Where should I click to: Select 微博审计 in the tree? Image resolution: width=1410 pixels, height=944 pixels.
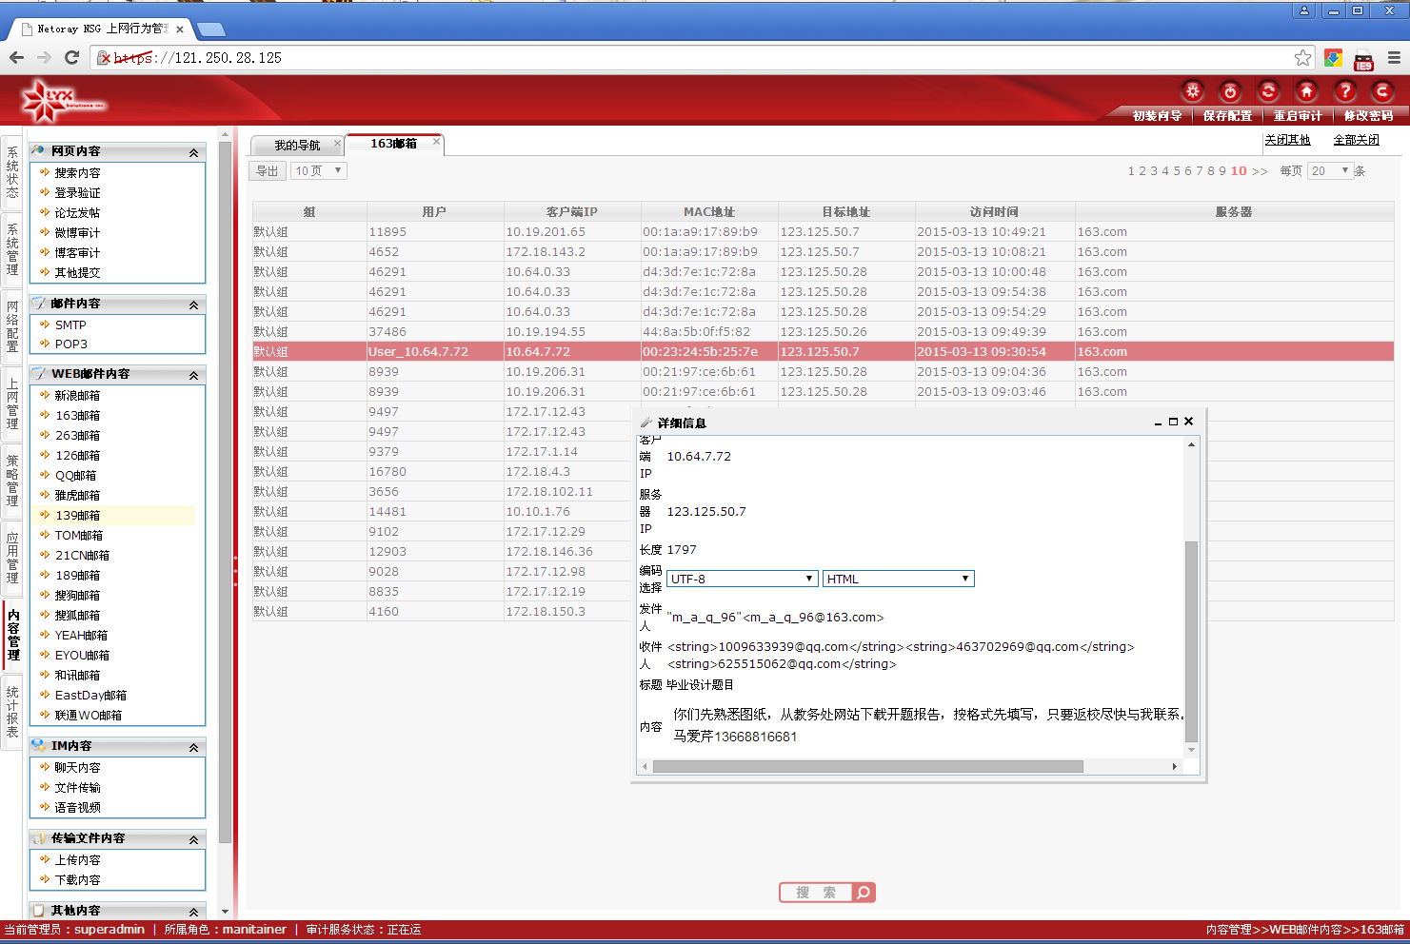[x=77, y=233]
